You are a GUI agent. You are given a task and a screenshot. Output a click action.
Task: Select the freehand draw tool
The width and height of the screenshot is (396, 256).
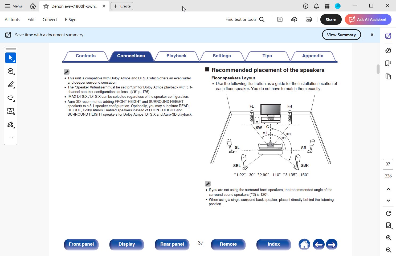[11, 98]
